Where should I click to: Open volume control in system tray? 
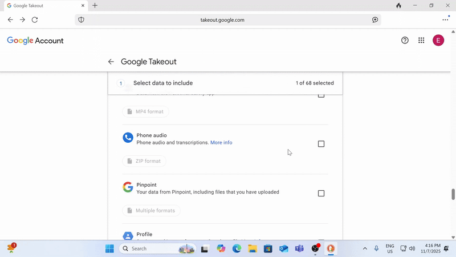[x=412, y=248]
